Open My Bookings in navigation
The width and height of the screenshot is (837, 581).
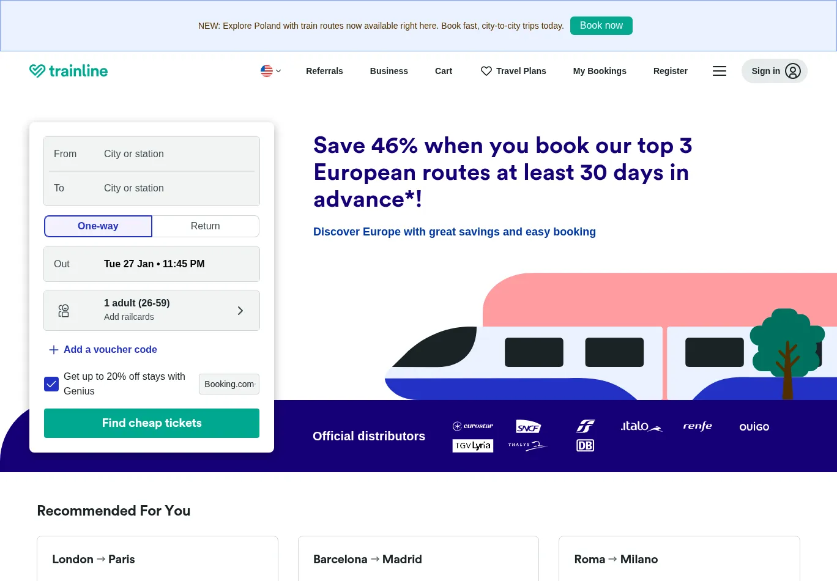(x=600, y=71)
